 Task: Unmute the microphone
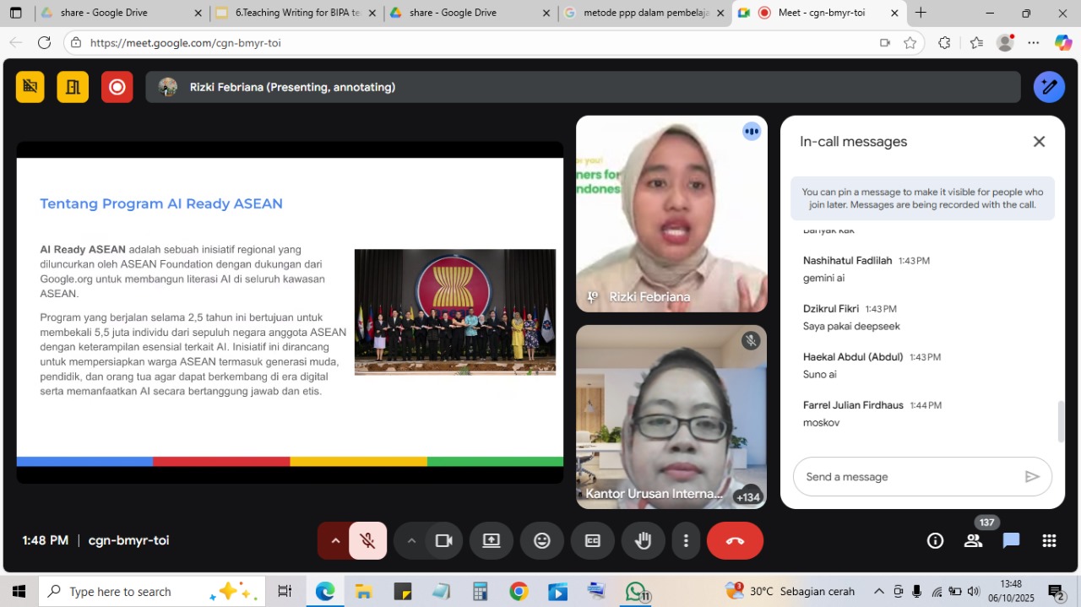click(367, 541)
